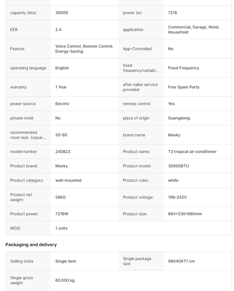Click the truncated "fixed frequency/variabl..." label
234x291 pixels.
click(x=141, y=68)
